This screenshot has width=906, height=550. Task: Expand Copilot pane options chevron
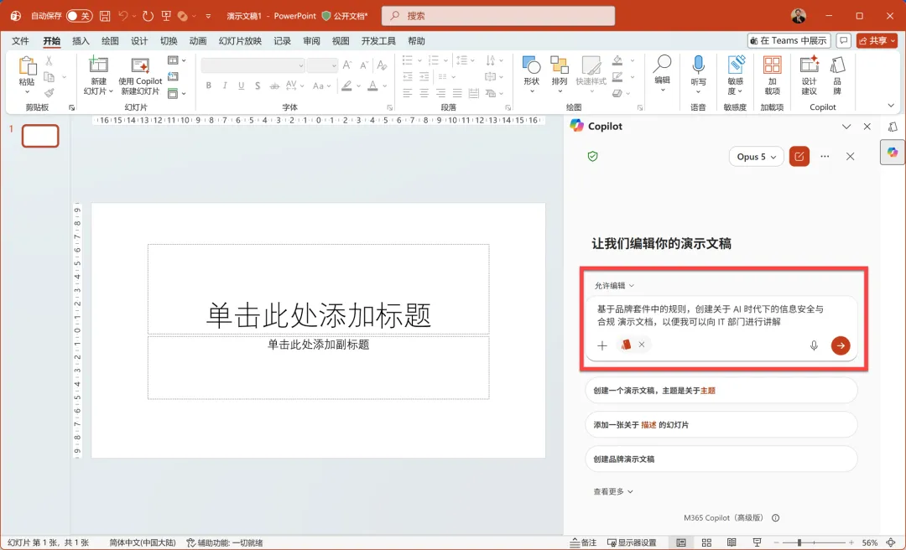846,127
